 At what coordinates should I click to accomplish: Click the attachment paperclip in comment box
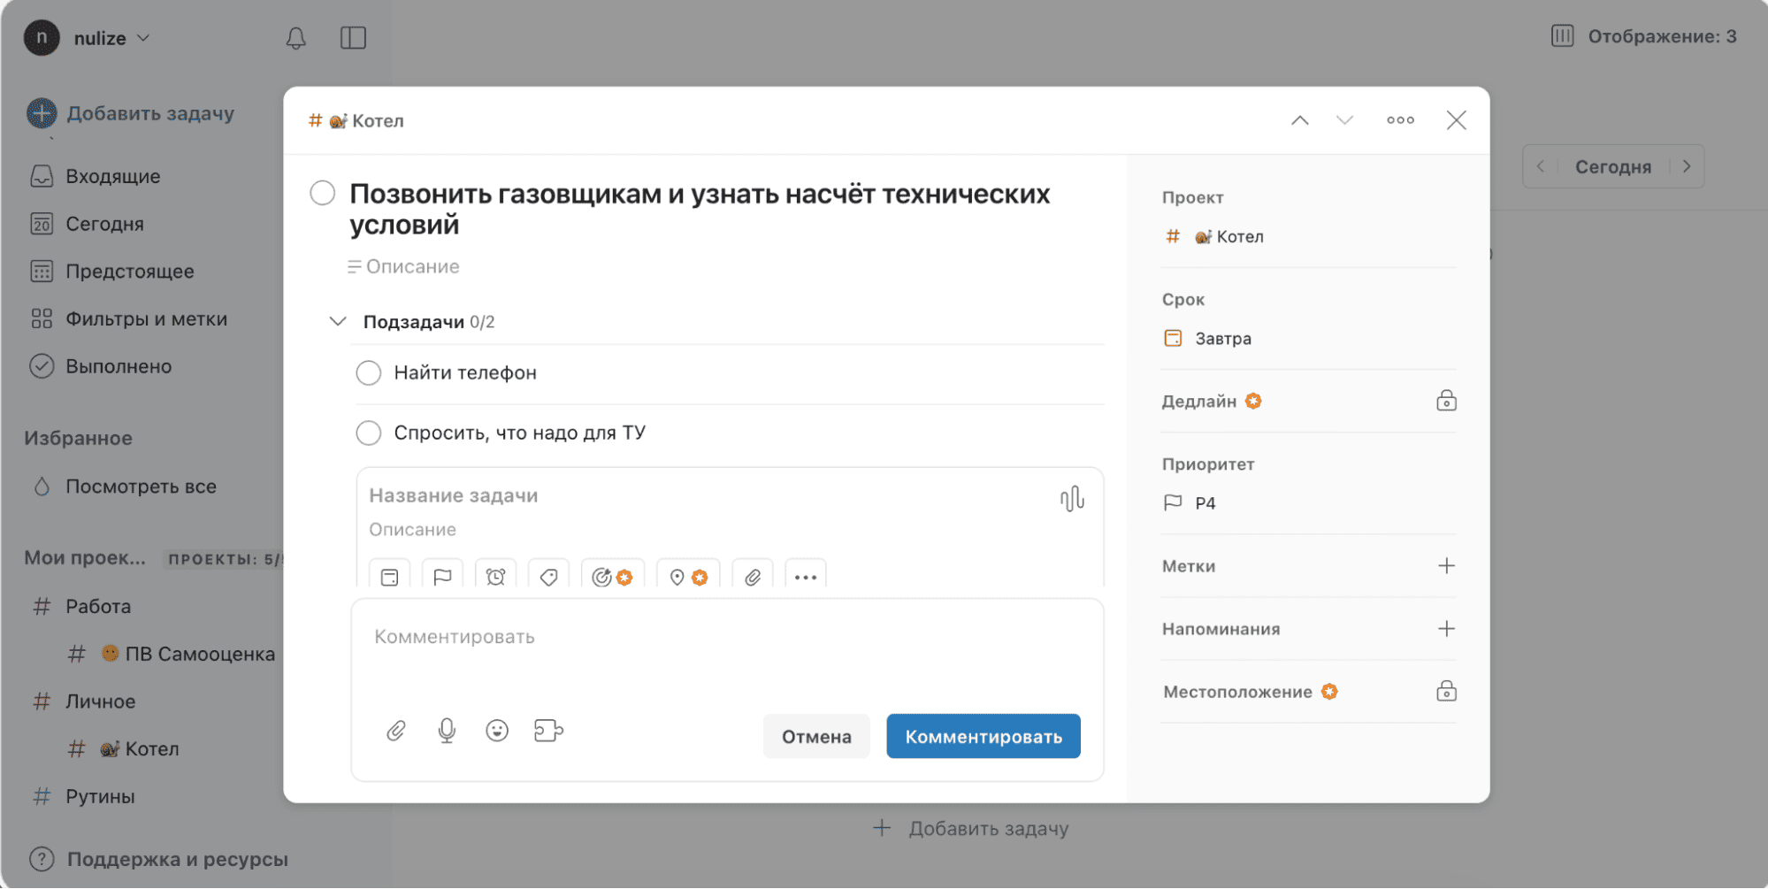pos(395,731)
